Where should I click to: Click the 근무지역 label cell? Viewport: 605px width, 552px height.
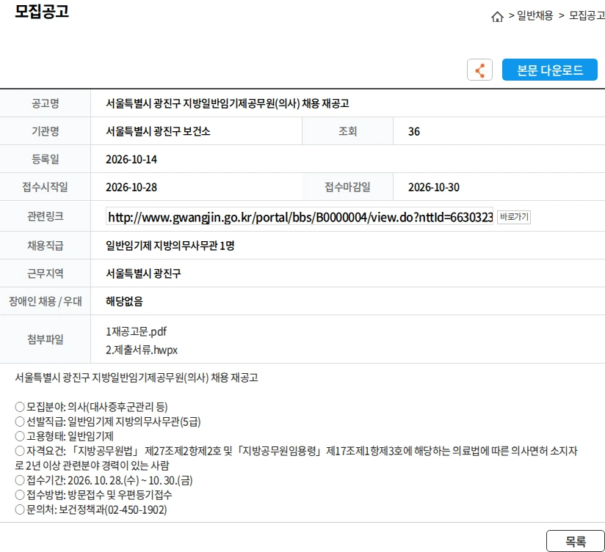[x=45, y=273]
